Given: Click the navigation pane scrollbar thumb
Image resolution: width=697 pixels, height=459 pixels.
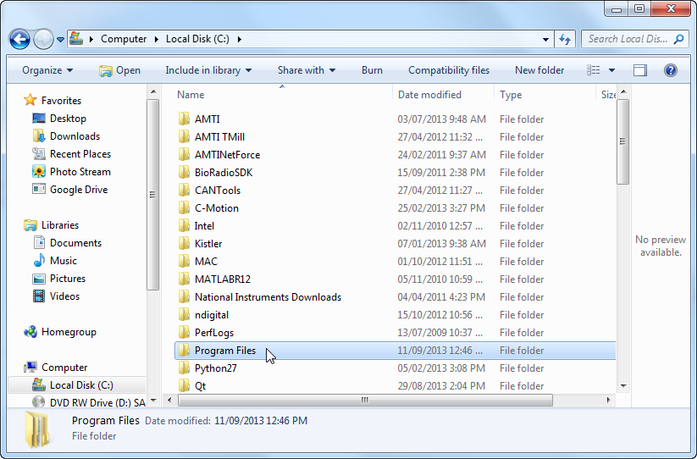Looking at the screenshot, I should point(153,195).
